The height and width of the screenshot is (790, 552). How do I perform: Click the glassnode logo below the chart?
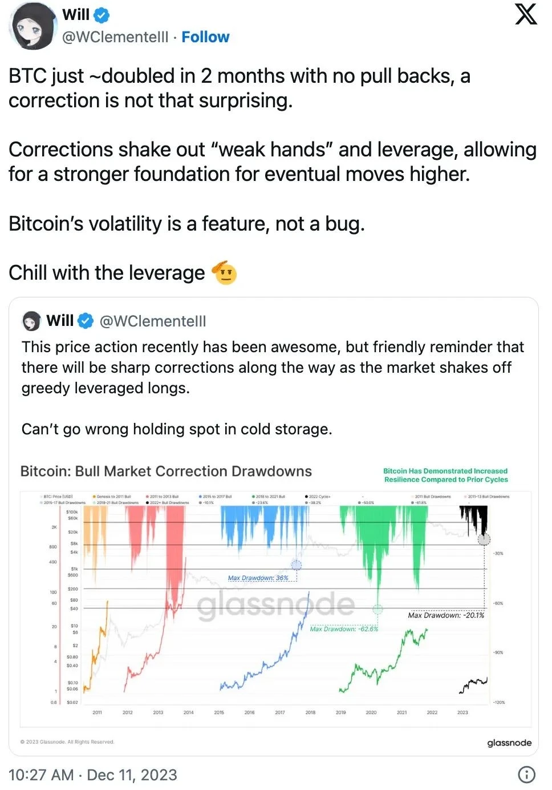click(x=509, y=743)
